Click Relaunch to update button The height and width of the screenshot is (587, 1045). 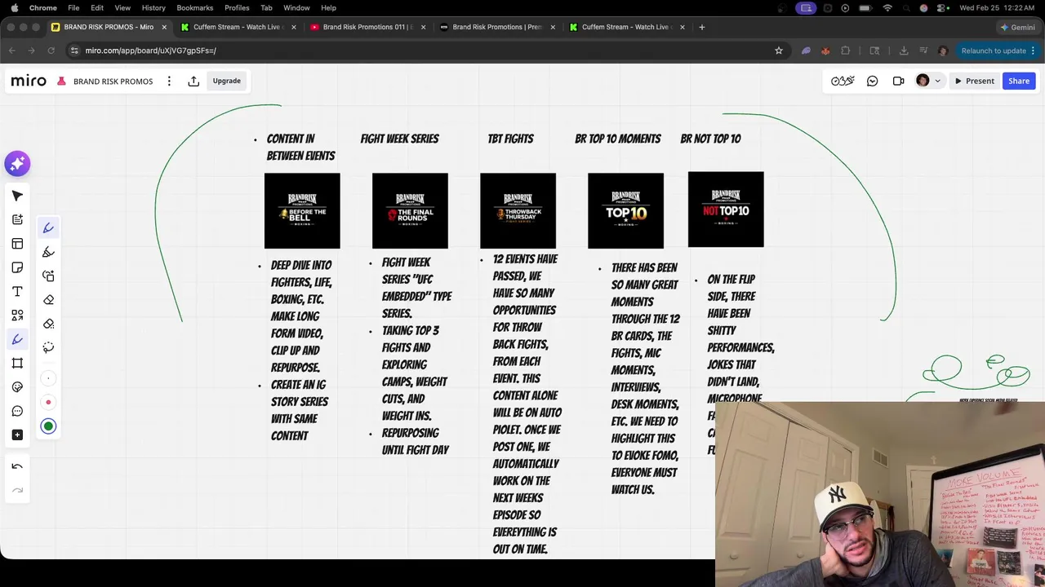point(994,51)
